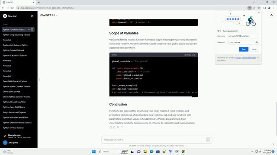Open Python VSCode Cannot Run chat
This screenshot has height=155, width=277.
point(16,118)
